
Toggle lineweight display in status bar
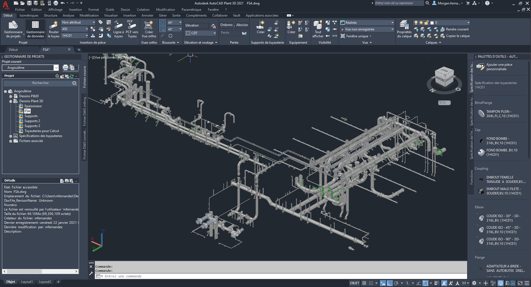(x=437, y=283)
